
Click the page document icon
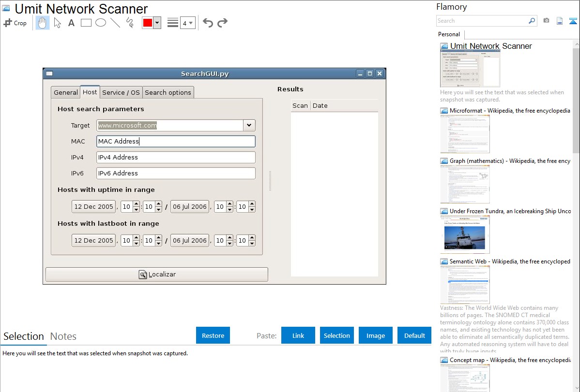560,21
